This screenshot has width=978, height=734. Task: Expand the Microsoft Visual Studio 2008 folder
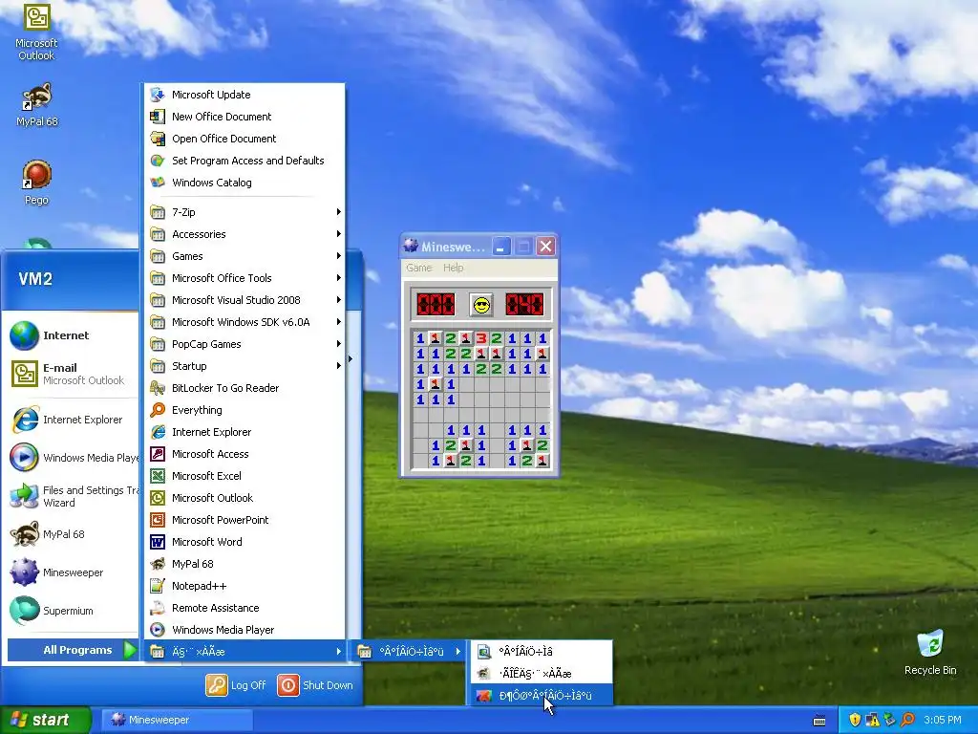pyautogui.click(x=244, y=300)
